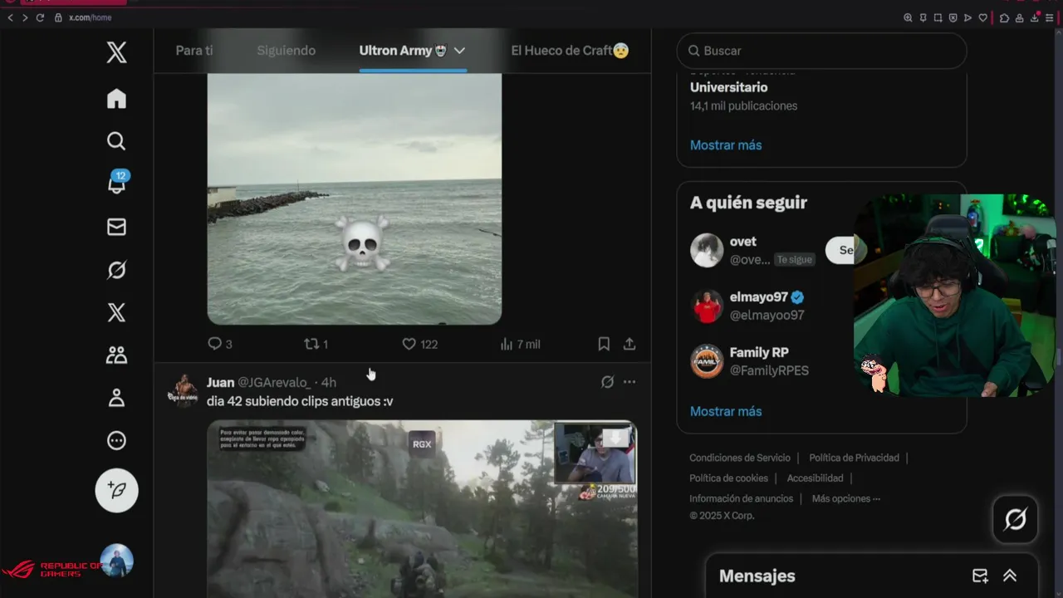Open browser hamburger menu

click(1050, 17)
